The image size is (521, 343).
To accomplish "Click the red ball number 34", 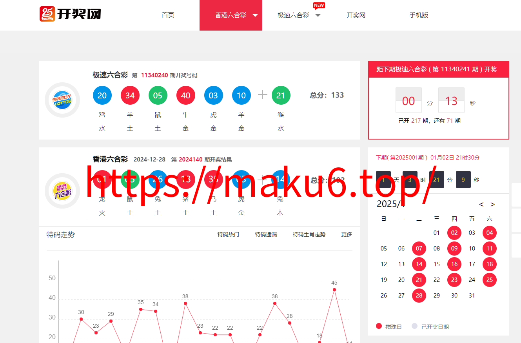I will (130, 95).
